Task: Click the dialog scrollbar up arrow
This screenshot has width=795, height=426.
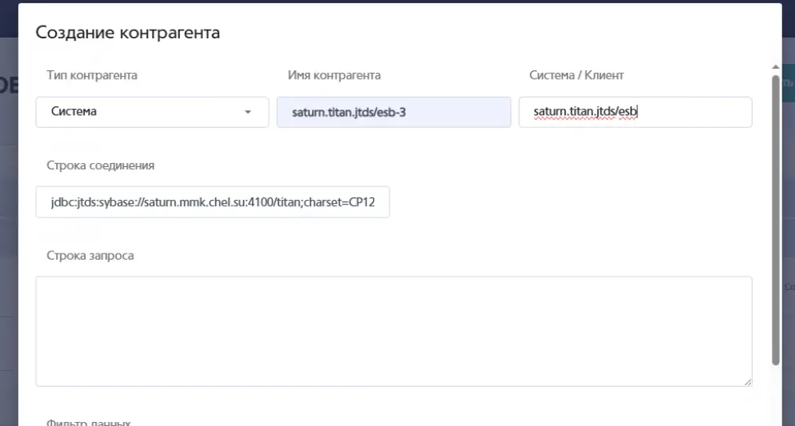Action: pyautogui.click(x=775, y=67)
